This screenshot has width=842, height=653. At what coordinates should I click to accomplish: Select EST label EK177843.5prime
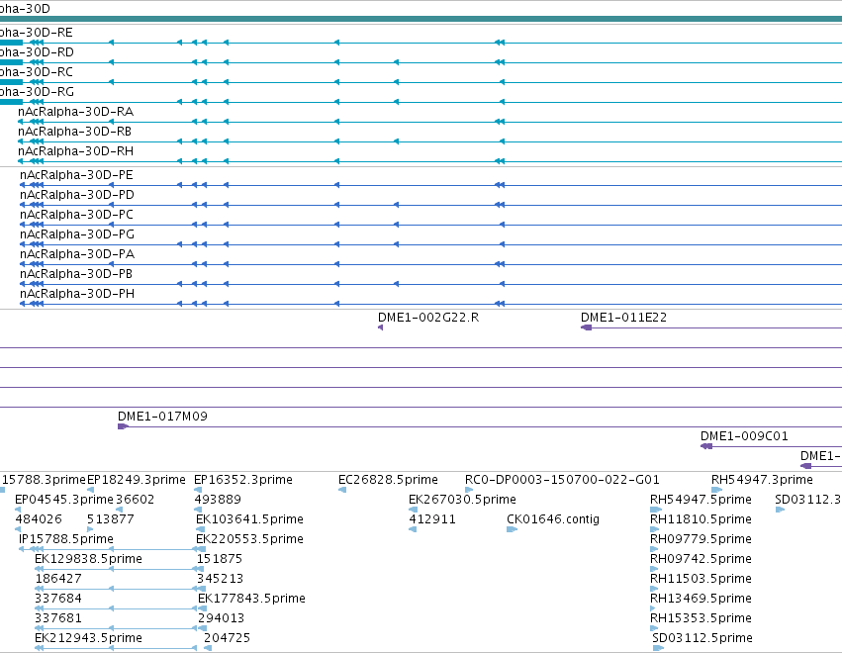252,599
